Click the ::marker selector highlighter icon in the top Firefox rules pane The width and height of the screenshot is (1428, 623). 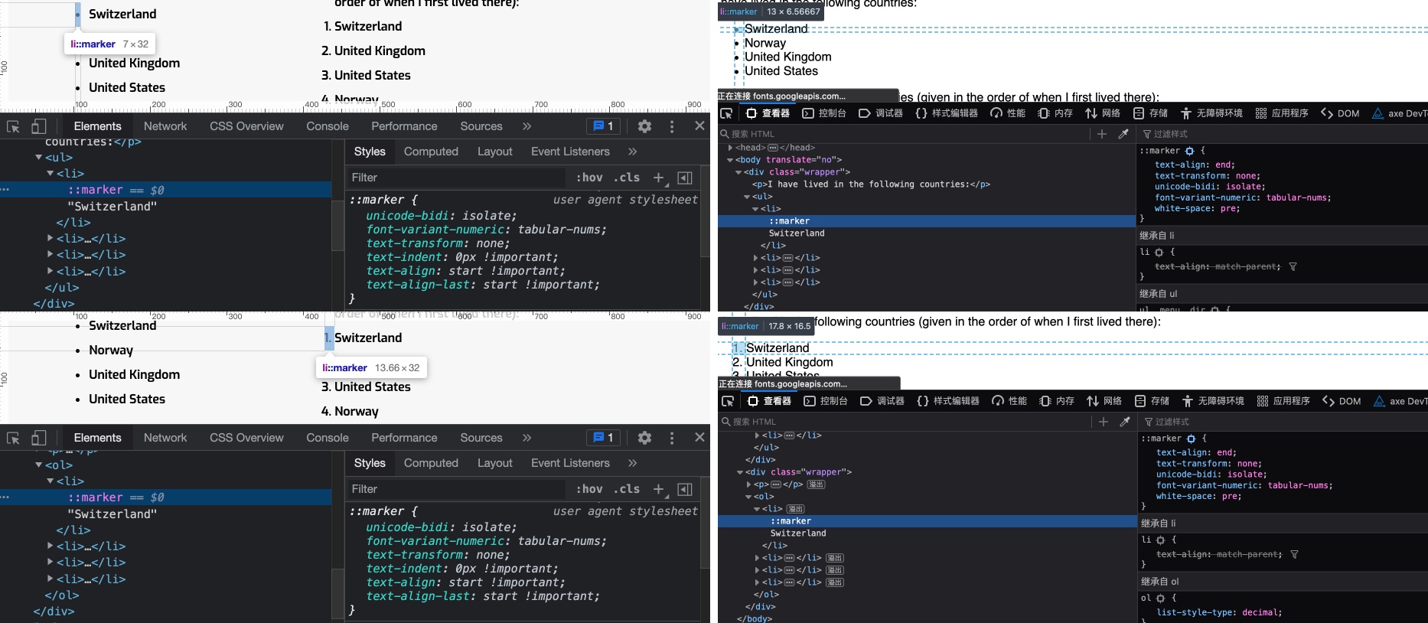tap(1189, 151)
